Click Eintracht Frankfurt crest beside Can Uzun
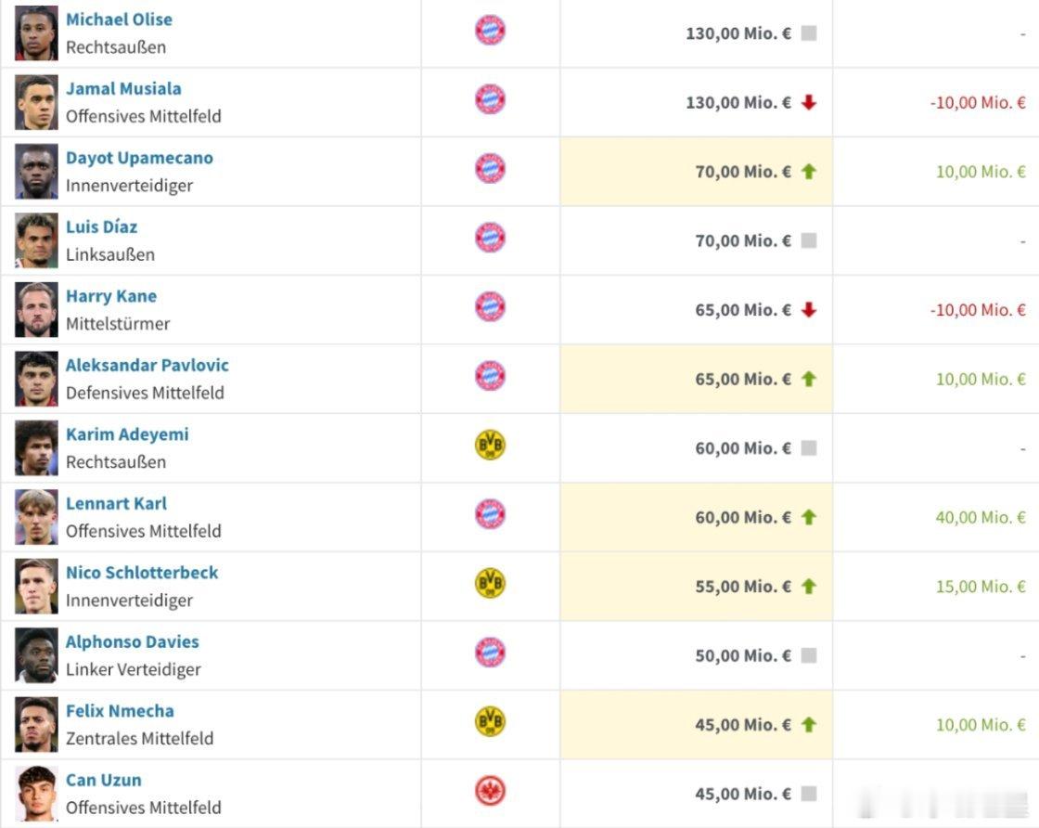The height and width of the screenshot is (828, 1039). tap(490, 791)
